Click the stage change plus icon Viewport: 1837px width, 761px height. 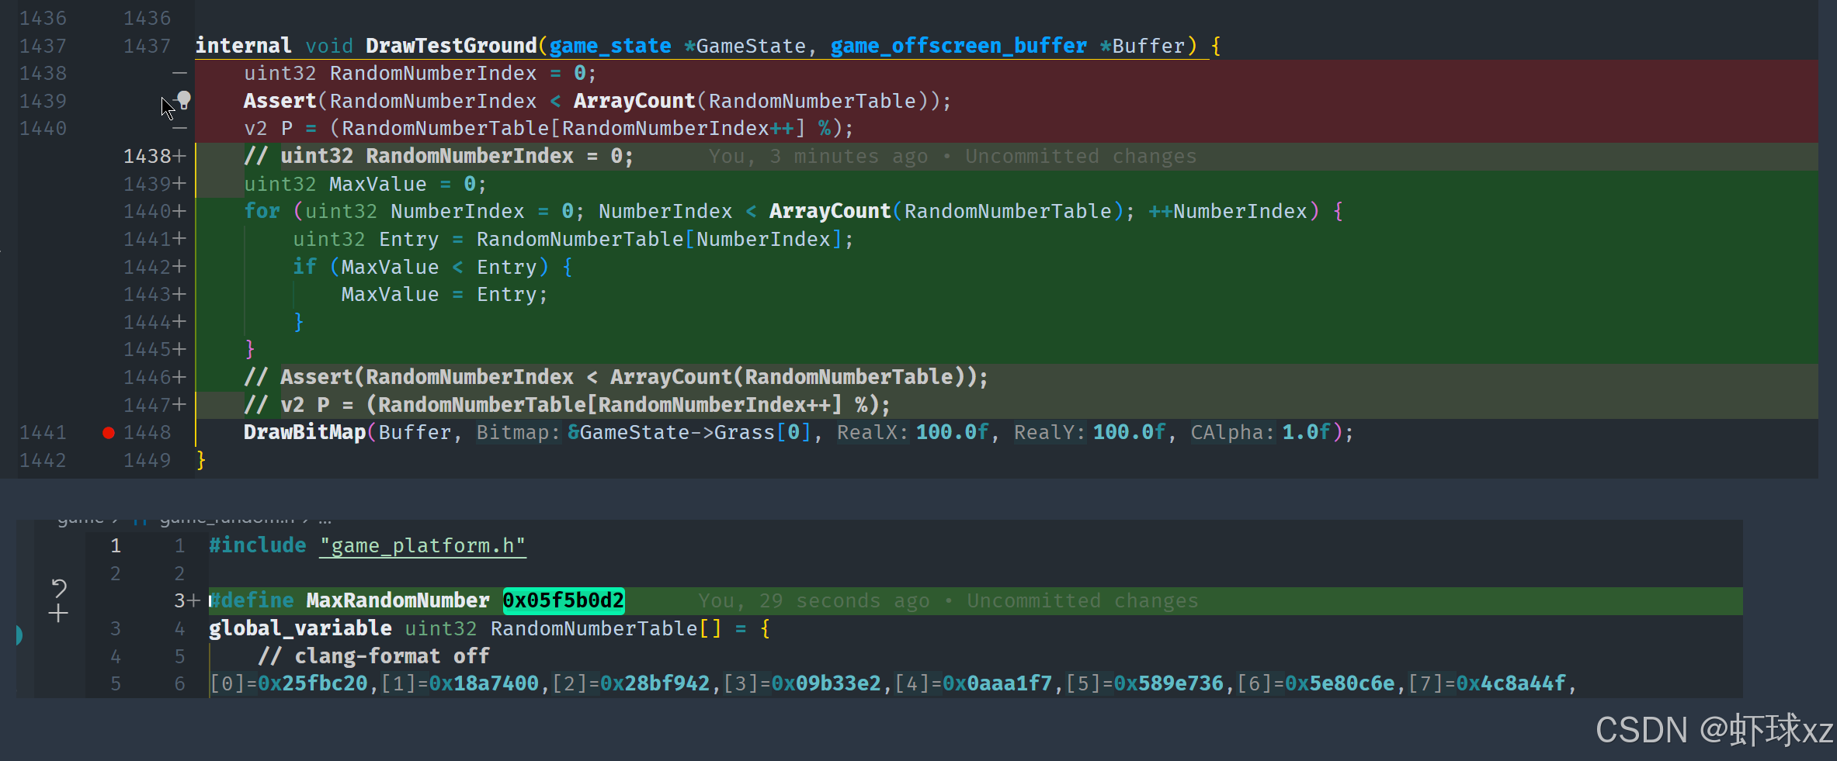tap(58, 614)
